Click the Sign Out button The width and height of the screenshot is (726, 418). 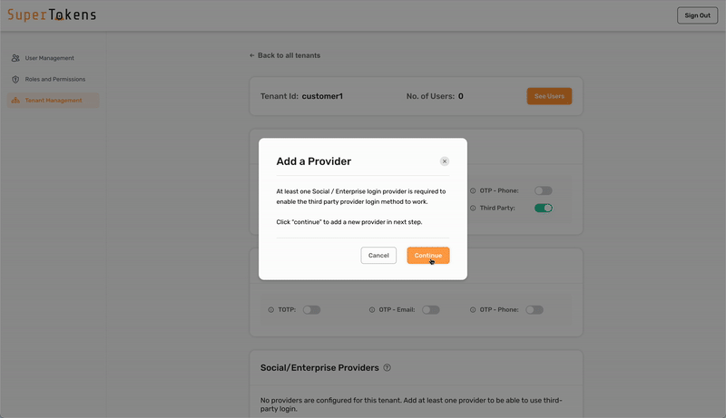697,15
